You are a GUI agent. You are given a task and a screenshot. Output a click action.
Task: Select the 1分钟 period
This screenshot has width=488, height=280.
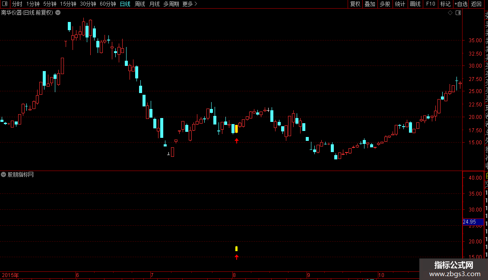point(33,4)
